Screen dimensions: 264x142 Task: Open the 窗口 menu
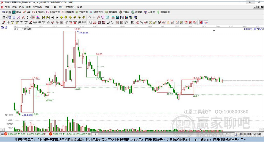tap(61, 7)
